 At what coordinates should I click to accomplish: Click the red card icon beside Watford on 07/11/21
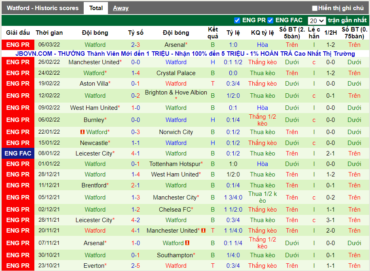point(187,242)
